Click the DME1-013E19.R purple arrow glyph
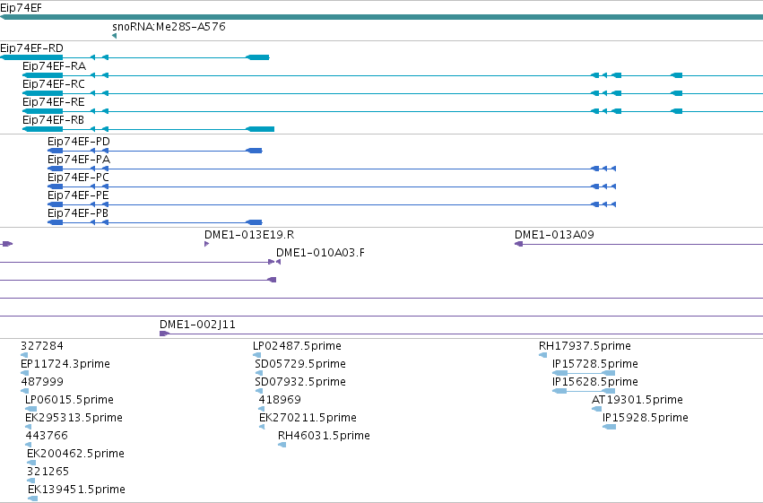The image size is (763, 503). pyautogui.click(x=207, y=244)
